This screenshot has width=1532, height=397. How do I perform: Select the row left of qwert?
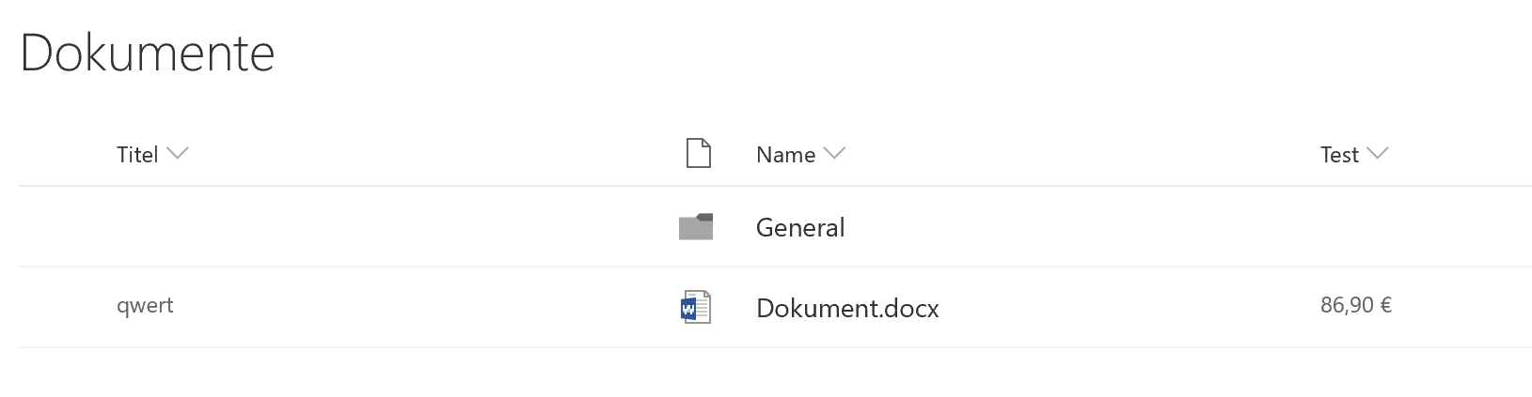point(61,307)
